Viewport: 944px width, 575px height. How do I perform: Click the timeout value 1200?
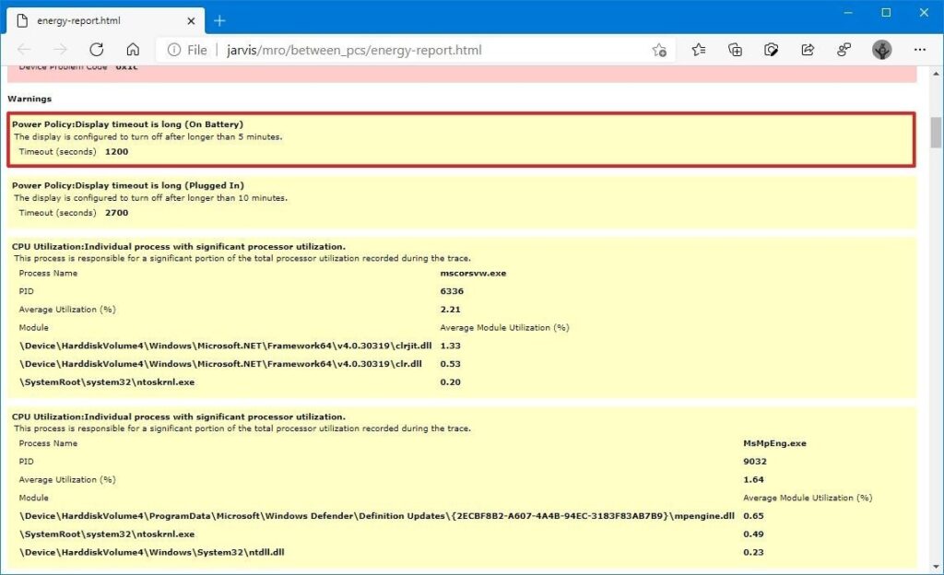116,151
